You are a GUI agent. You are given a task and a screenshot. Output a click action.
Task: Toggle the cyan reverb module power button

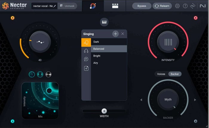(x=13, y=121)
